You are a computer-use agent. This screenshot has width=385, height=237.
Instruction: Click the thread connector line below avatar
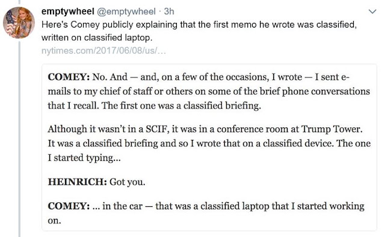19,139
